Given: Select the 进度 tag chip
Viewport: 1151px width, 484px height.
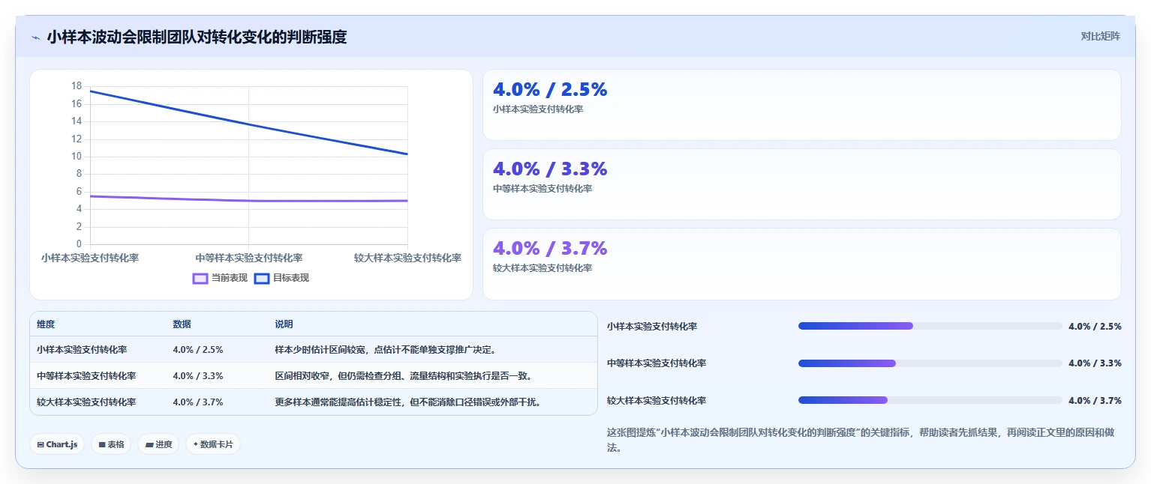Looking at the screenshot, I should (x=158, y=444).
